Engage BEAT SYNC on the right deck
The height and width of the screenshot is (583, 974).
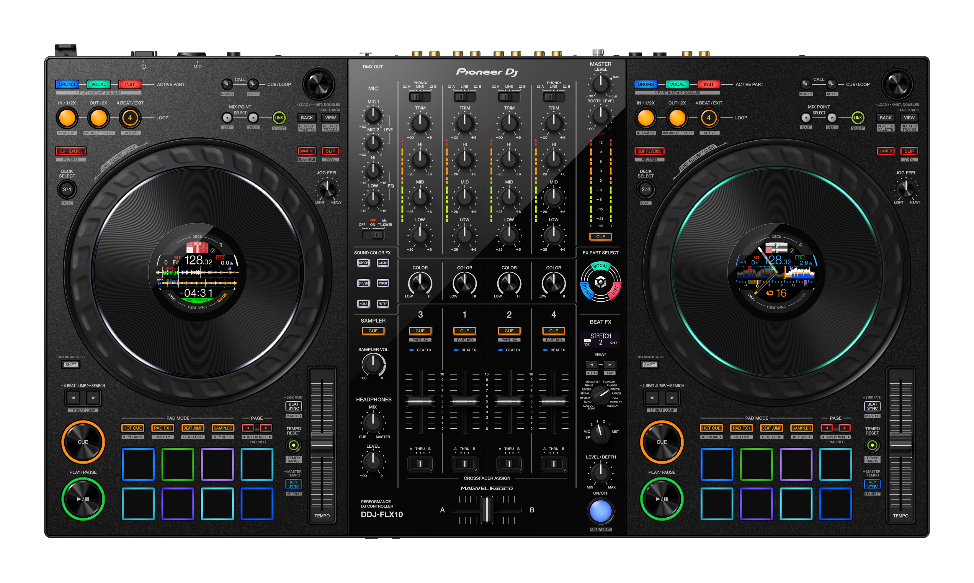click(872, 407)
